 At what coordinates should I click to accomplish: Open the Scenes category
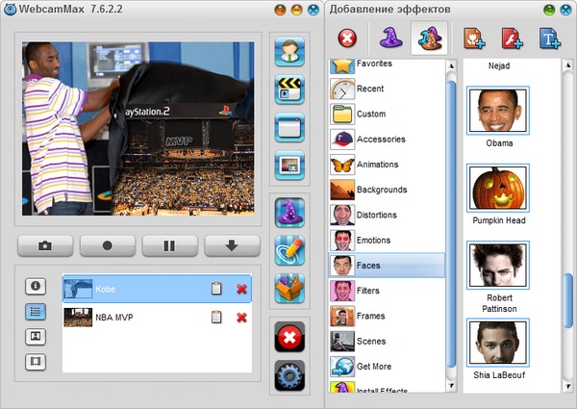coord(387,342)
